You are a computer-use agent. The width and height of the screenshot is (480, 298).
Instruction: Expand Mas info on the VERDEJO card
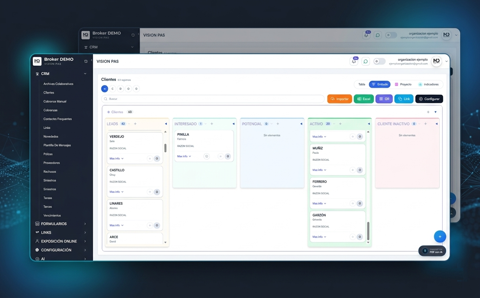[115, 158]
